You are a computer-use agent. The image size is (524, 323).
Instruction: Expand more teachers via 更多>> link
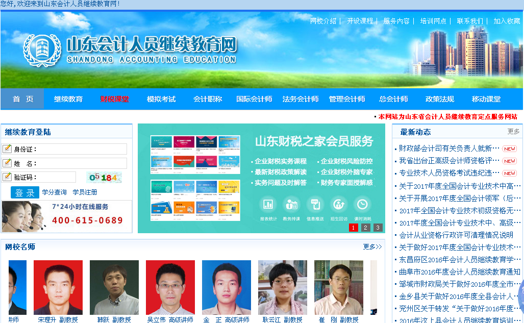point(372,247)
